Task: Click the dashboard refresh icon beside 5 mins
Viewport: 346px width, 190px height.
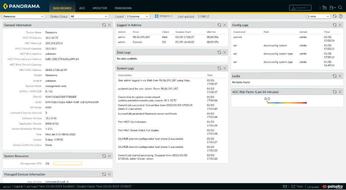Action: (x=335, y=16)
